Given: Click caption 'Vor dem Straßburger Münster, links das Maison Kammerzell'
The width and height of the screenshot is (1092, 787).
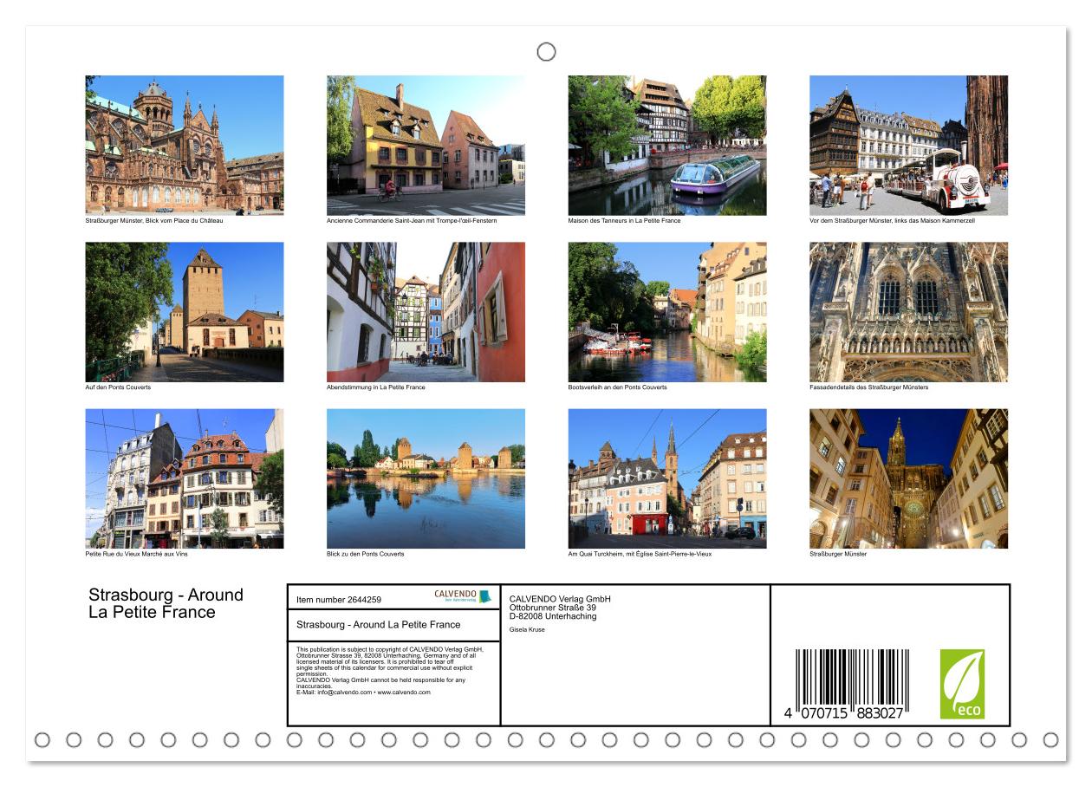Looking at the screenshot, I should point(890,221).
